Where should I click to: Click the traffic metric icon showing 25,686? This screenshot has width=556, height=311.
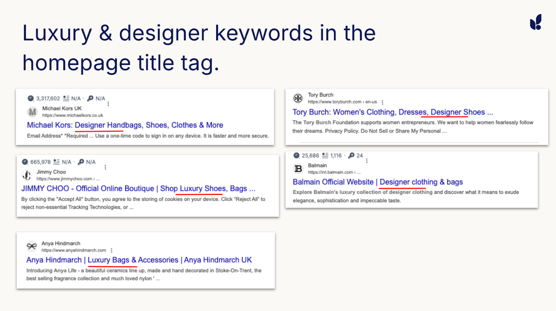click(297, 155)
